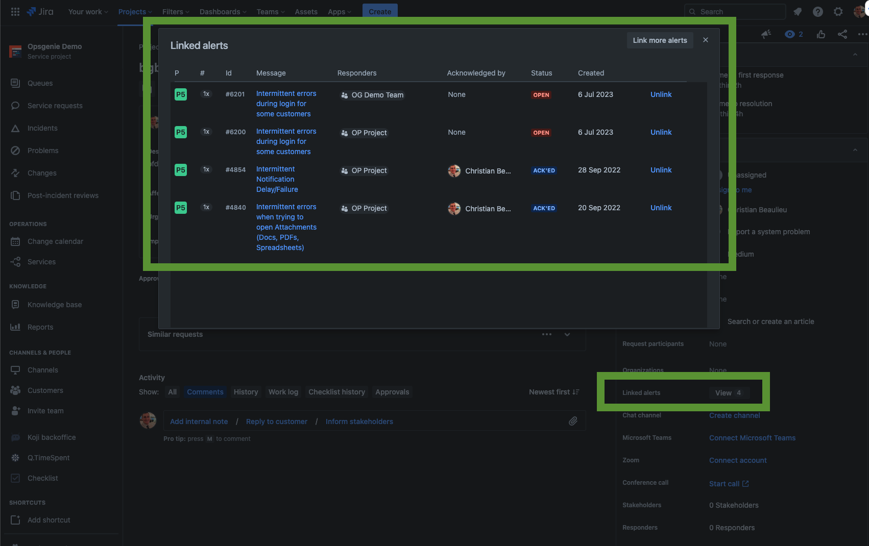This screenshot has height=546, width=869.
Task: Click View linked alerts button
Action: coord(729,392)
